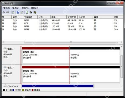Sort by the 文件系统 column header

30,17
